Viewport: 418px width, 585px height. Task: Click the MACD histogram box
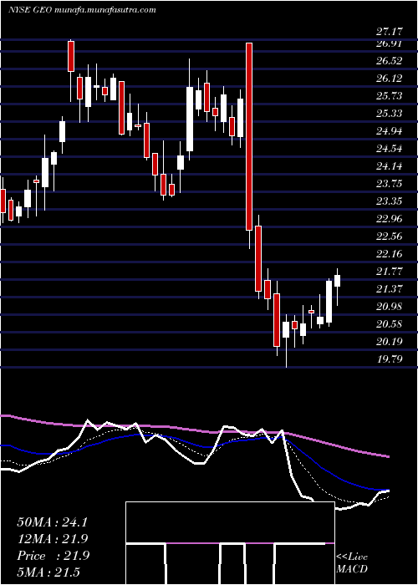230,543
